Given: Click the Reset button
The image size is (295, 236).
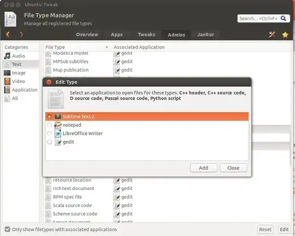Looking at the screenshot, I should (x=265, y=229).
